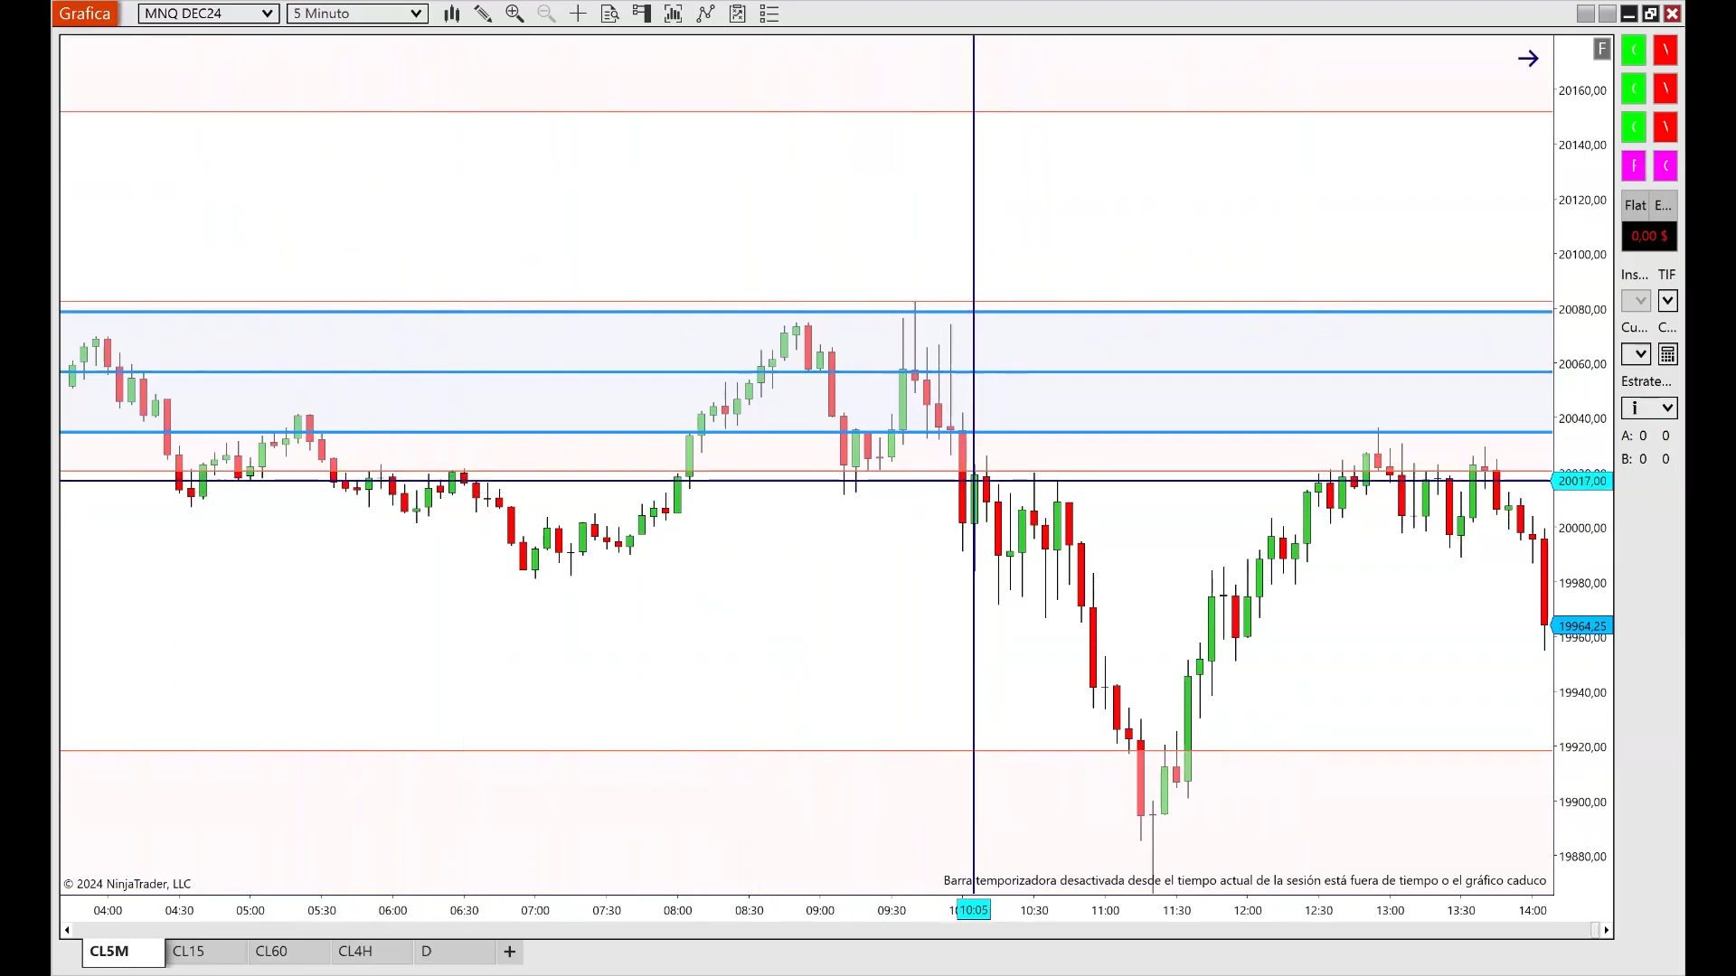This screenshot has width=1736, height=976.
Task: Toggle the F button on chart
Action: 1602,49
